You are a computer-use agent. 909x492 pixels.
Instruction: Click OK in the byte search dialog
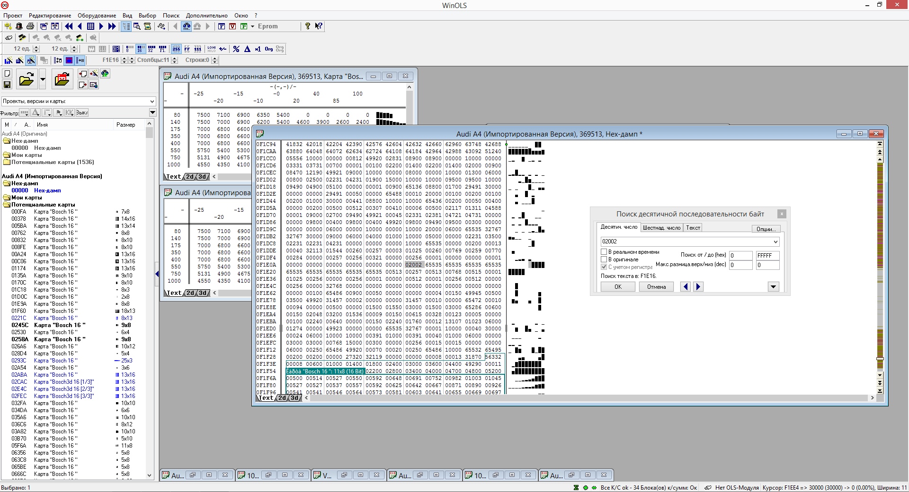point(618,287)
